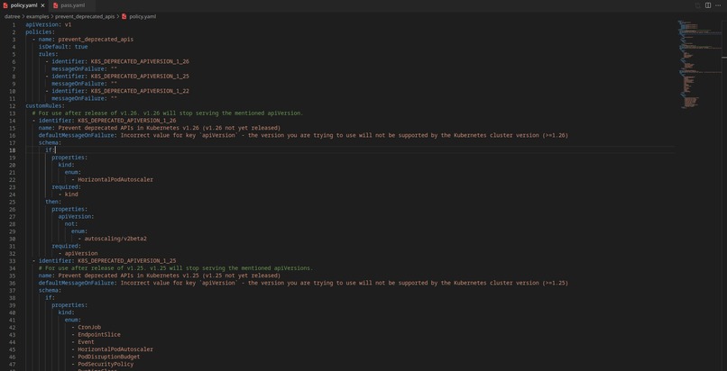
Task: Click the minimap code overview
Action: (698, 65)
